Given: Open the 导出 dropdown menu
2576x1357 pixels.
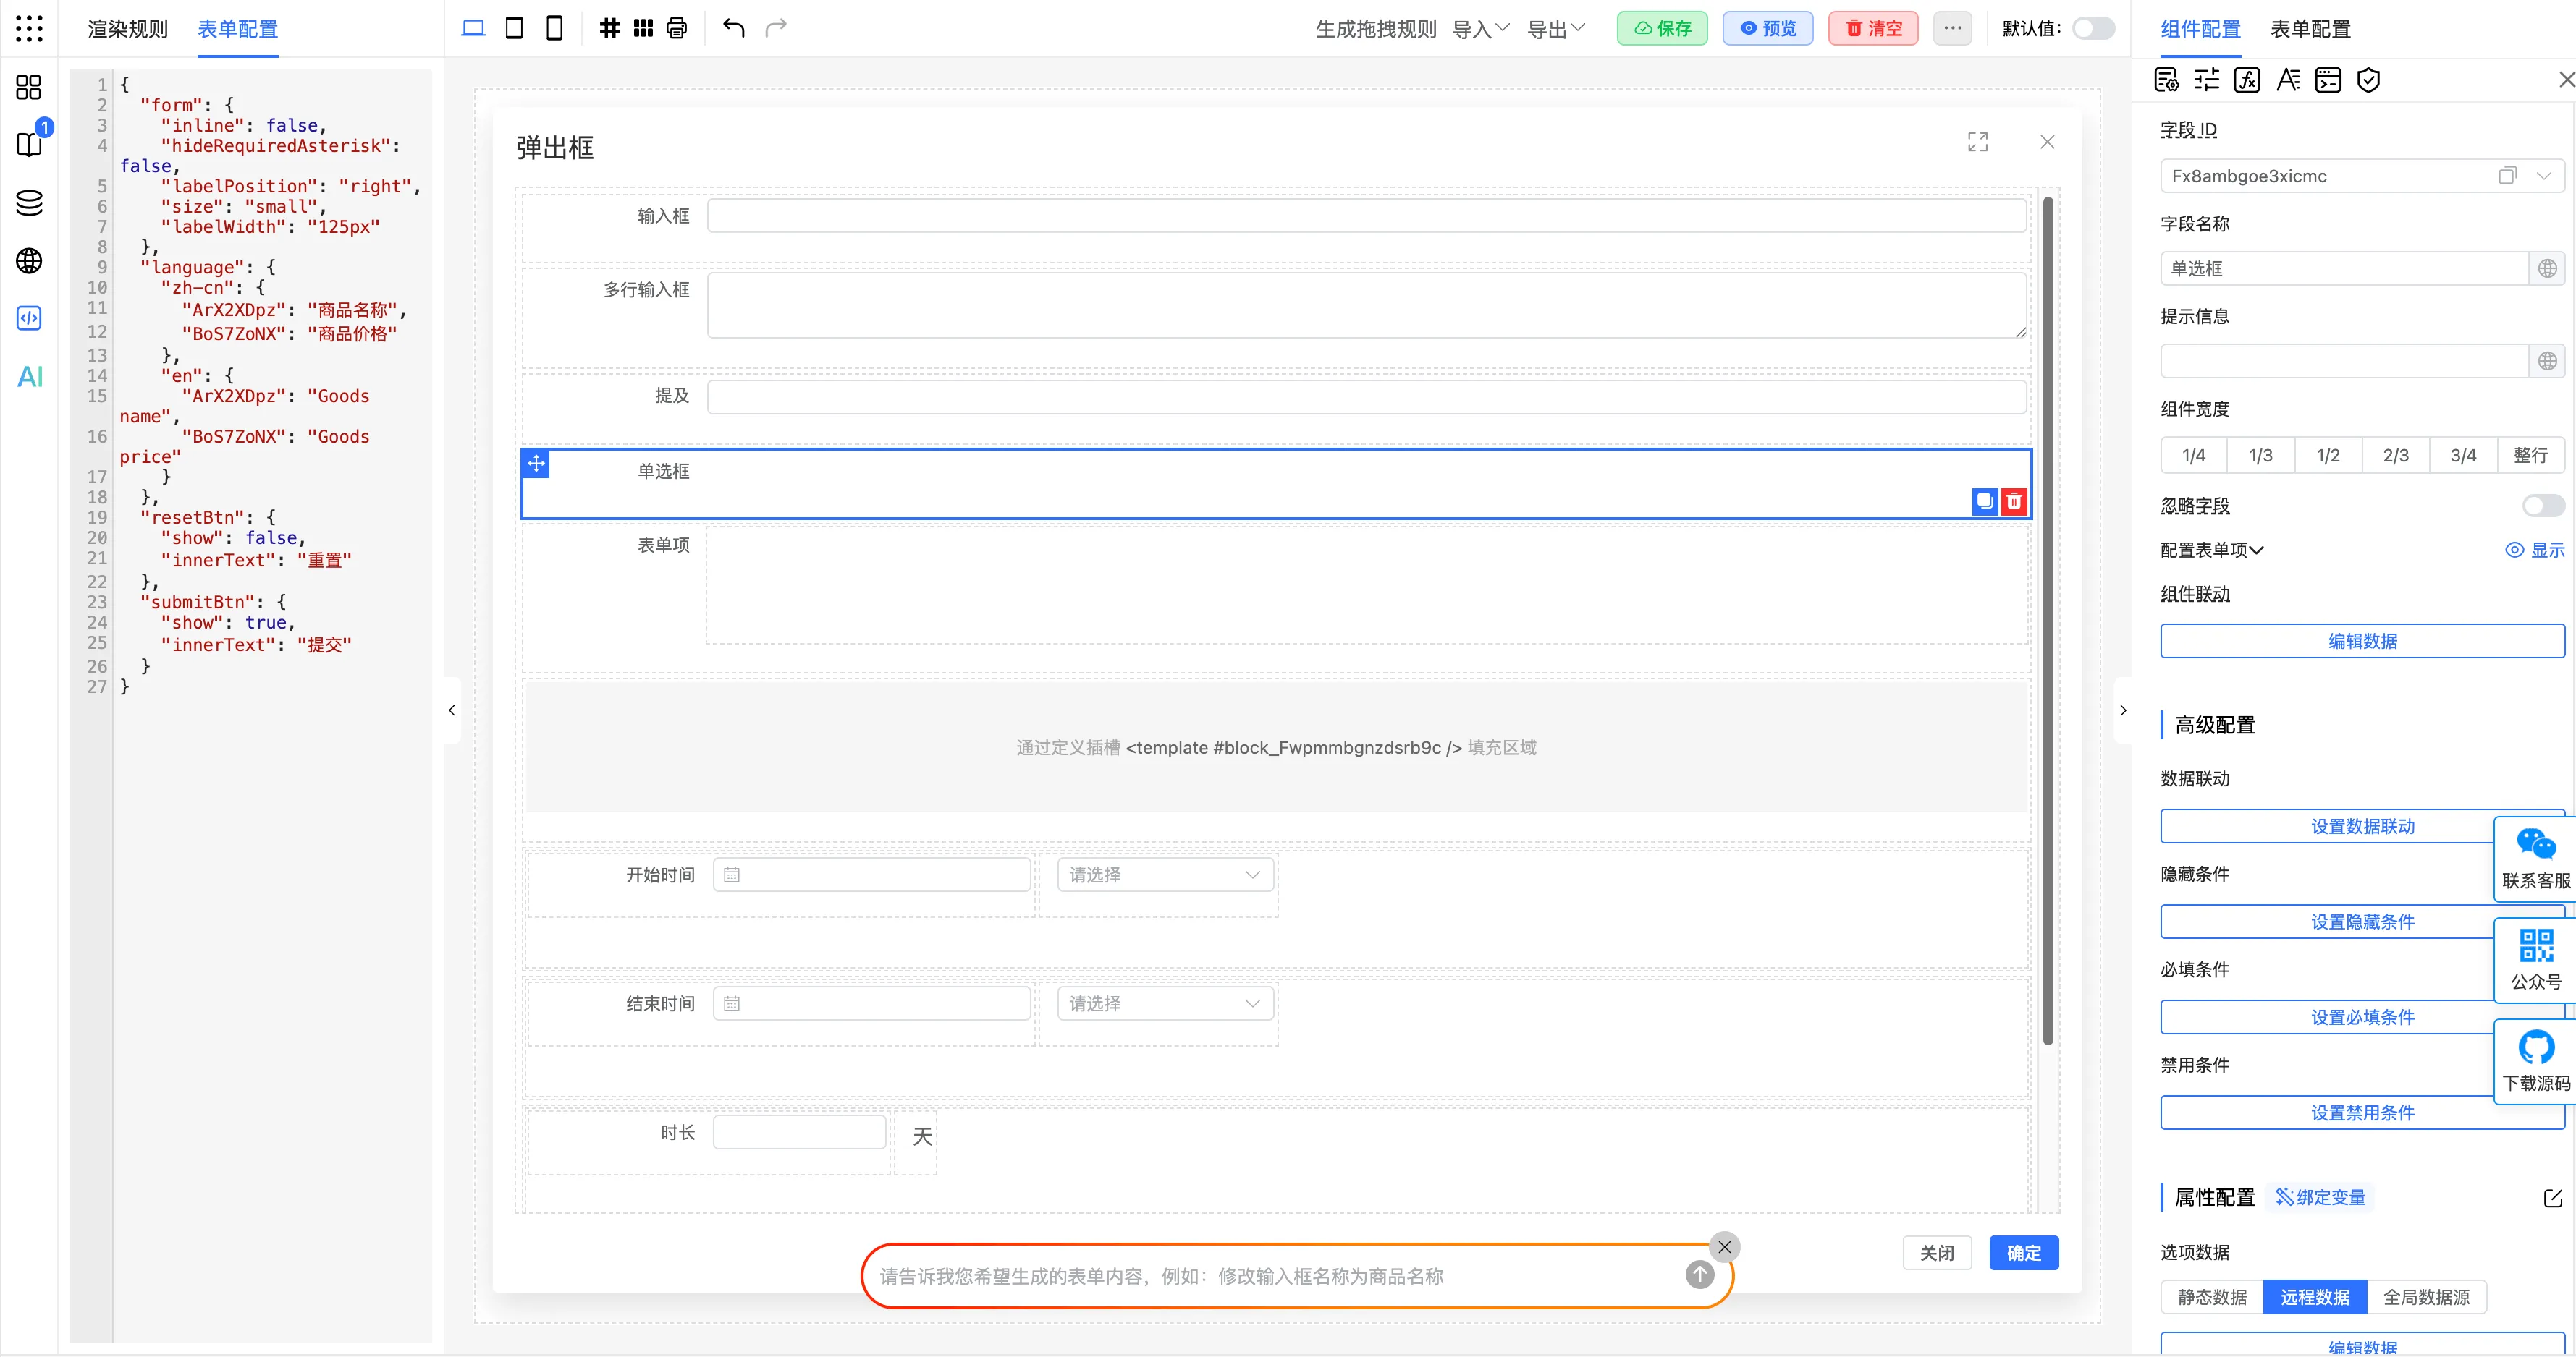Looking at the screenshot, I should pos(1556,29).
